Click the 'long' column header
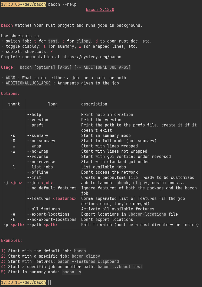202x287 pixels. (x=53, y=104)
